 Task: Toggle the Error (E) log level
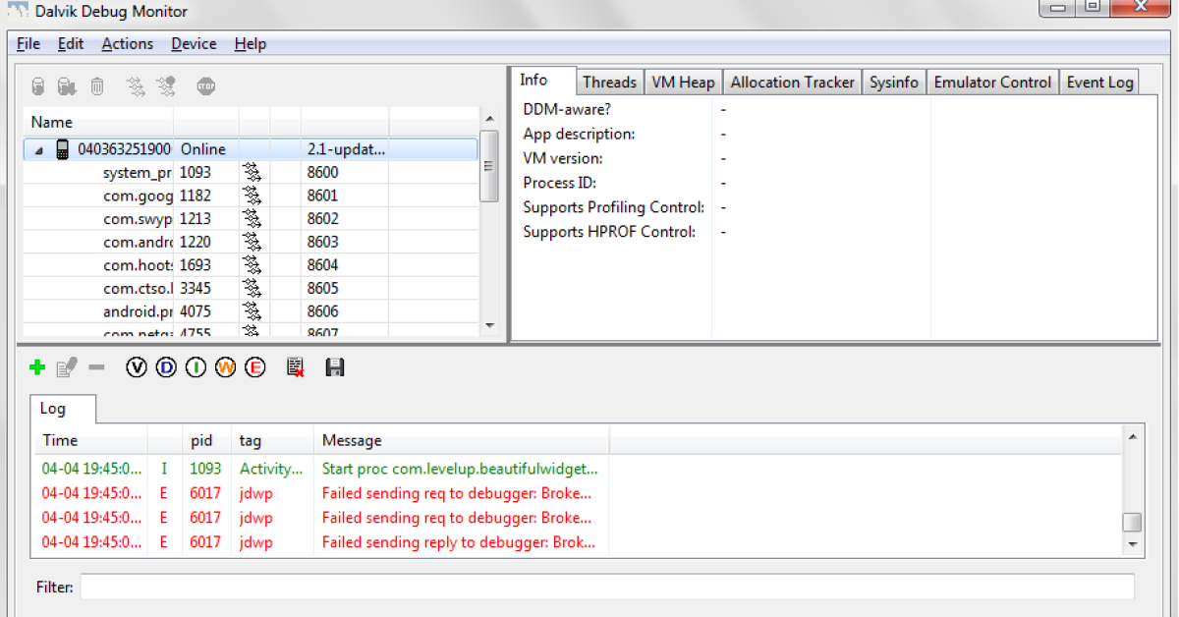point(255,367)
